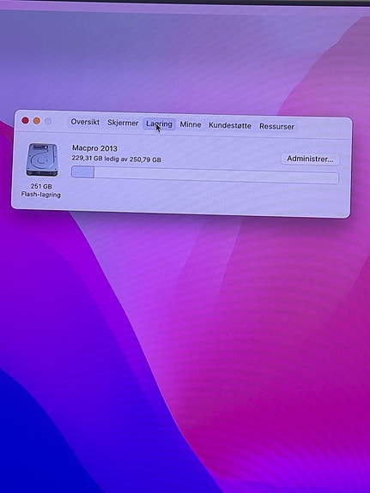The width and height of the screenshot is (370, 493).
Task: Open the Oversikt tab
Action: 85,122
